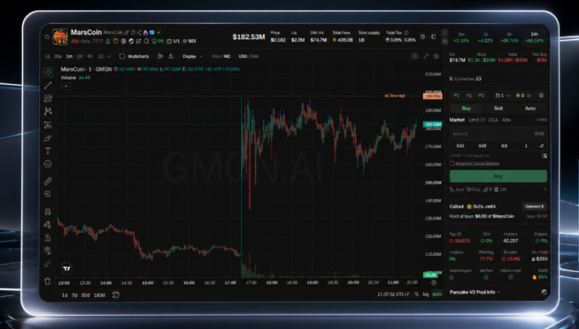Expand the trade settings row chevron
Image resolution: width=579 pixels, height=329 pixels.
point(545,190)
